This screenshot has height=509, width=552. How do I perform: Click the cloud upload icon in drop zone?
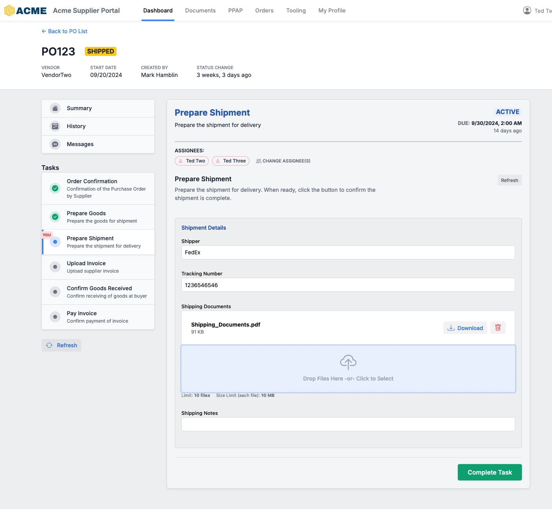(x=348, y=362)
